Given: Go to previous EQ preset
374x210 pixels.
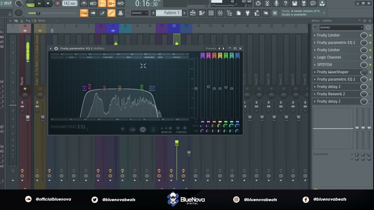Looking at the screenshot, I should 219,48.
